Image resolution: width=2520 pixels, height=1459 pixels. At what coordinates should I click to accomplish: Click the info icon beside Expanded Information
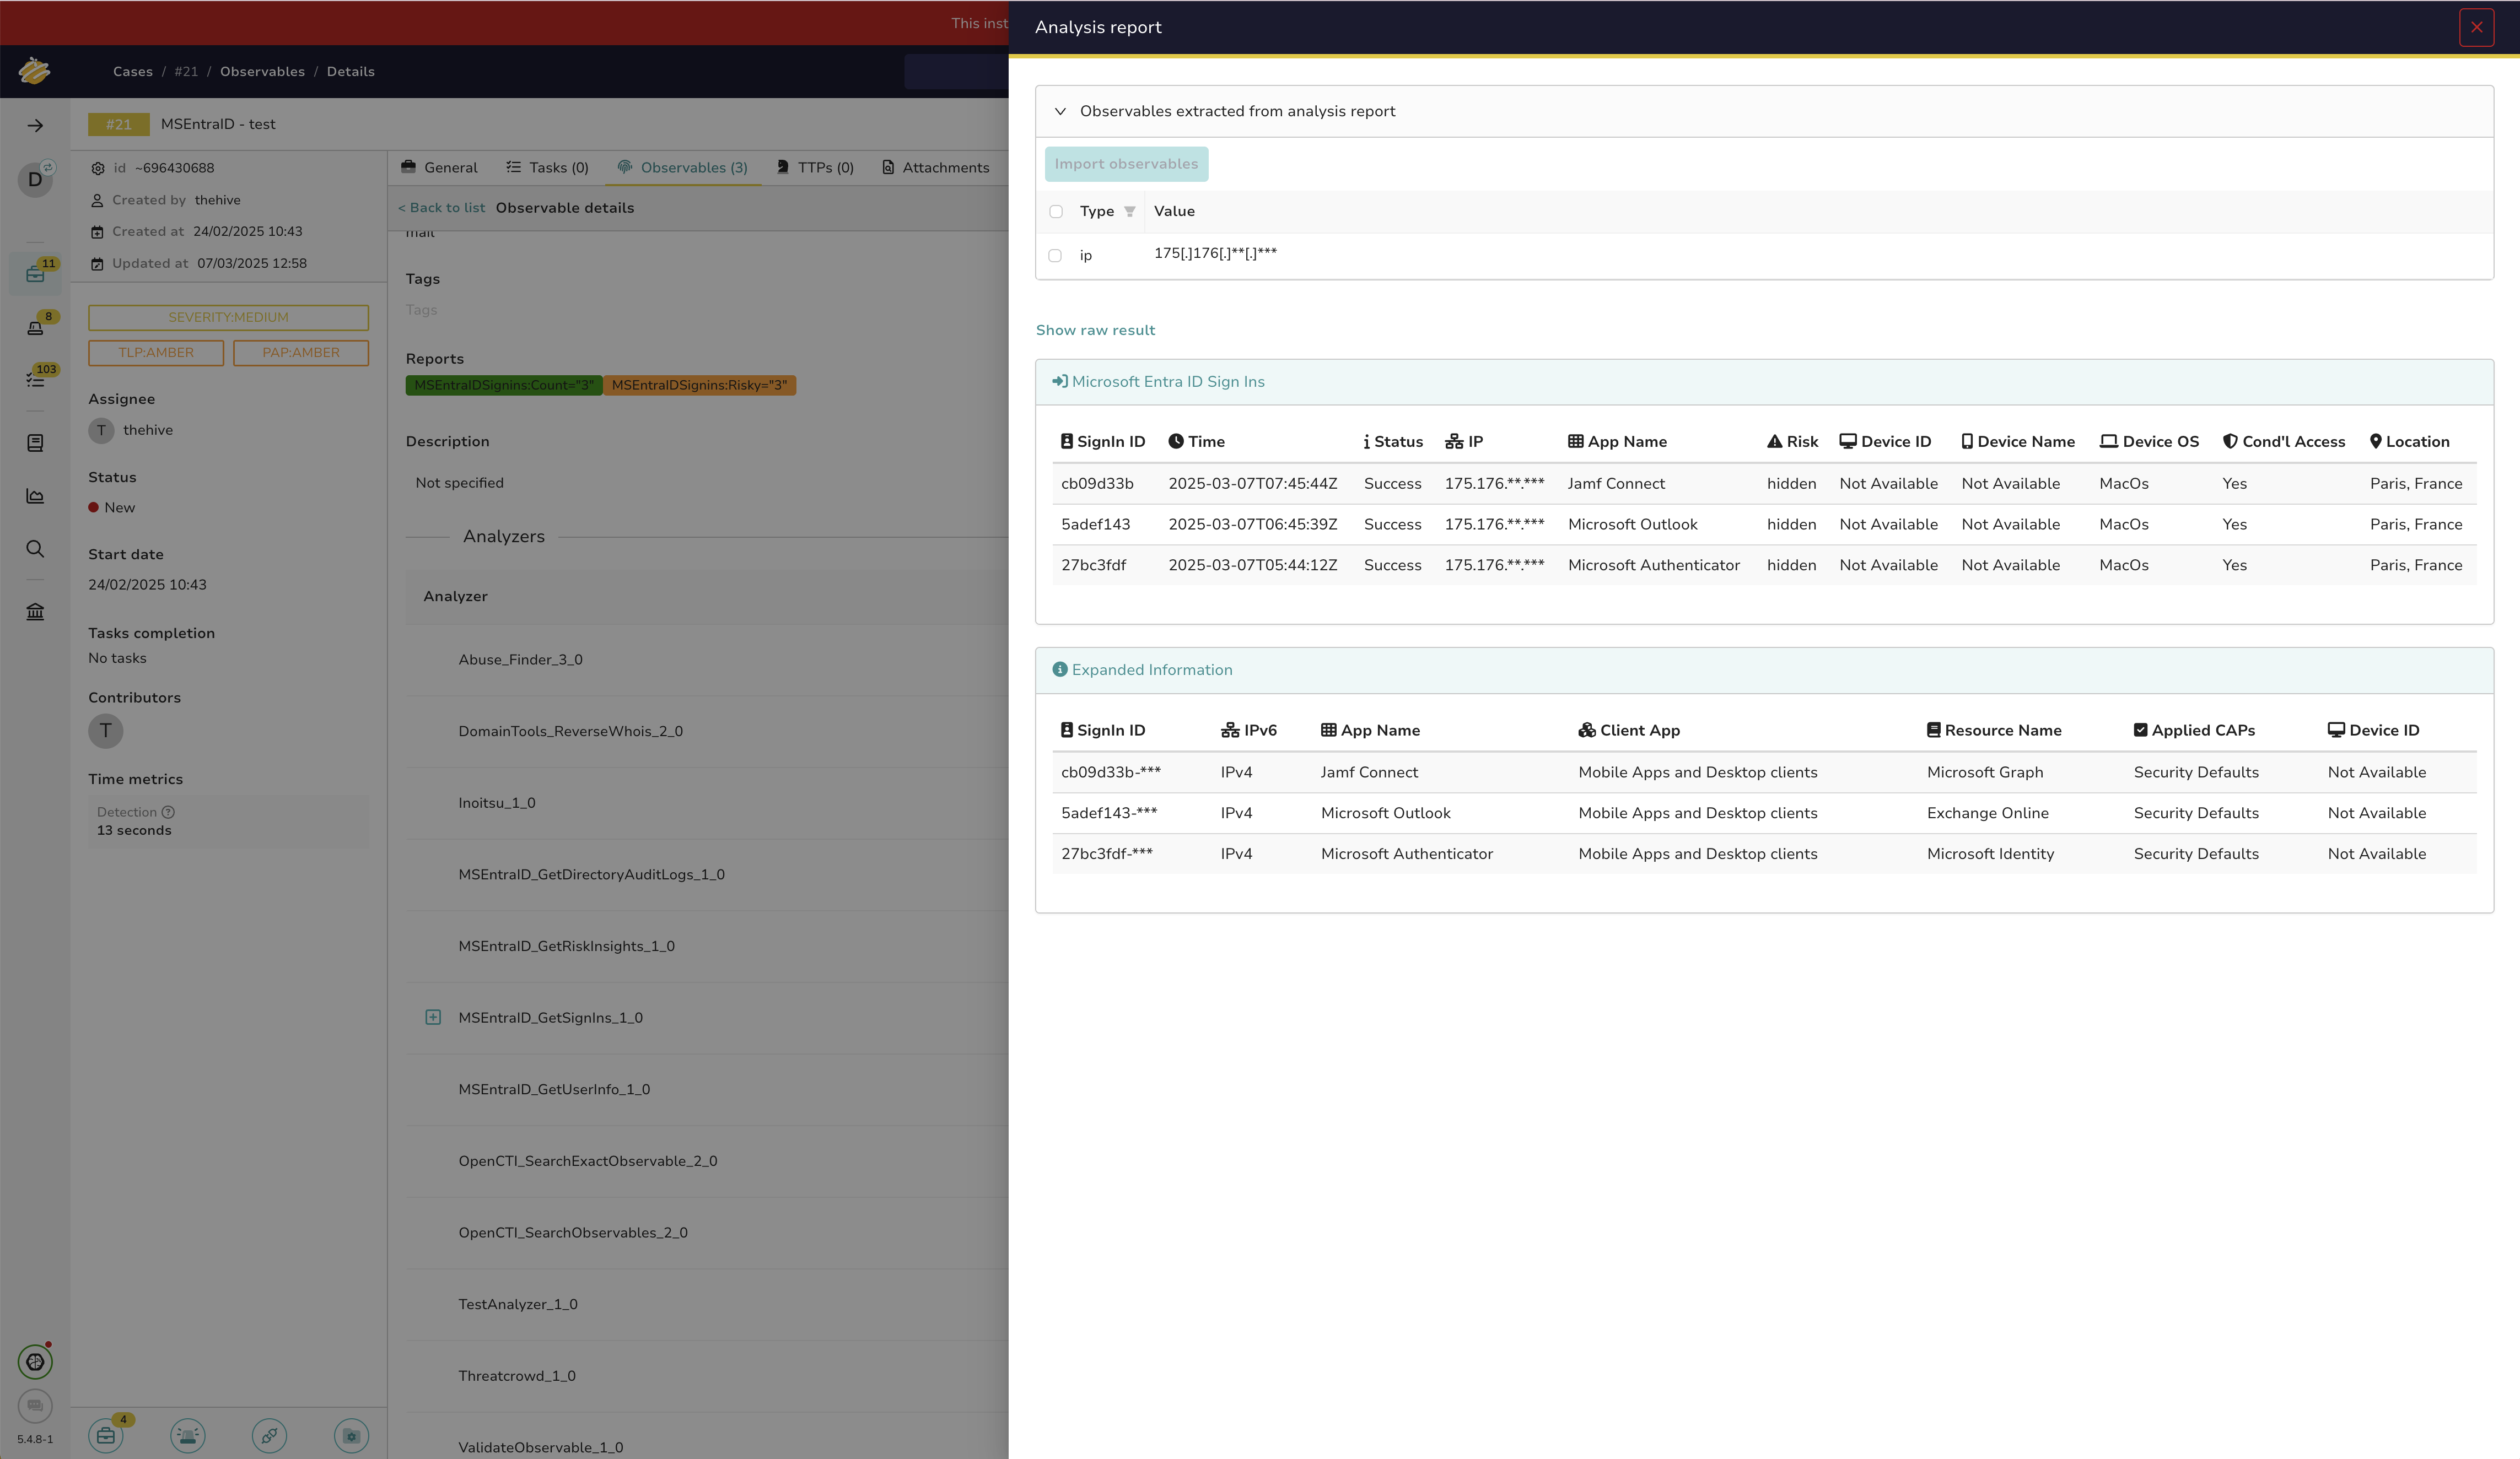[1060, 669]
